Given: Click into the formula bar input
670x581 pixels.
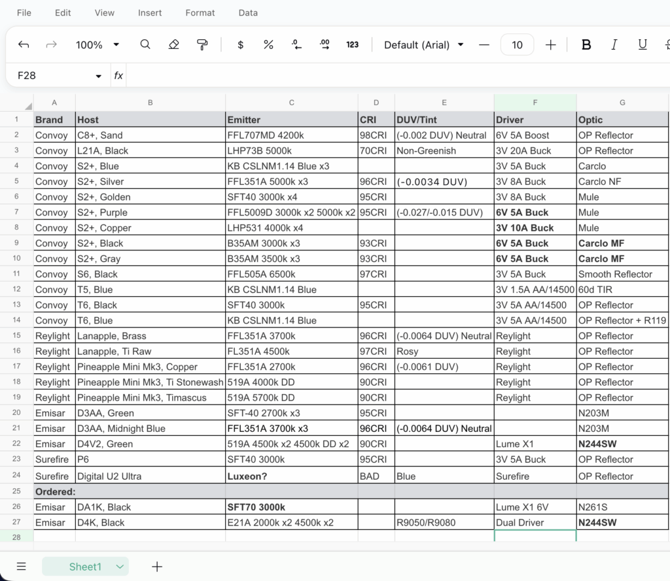Looking at the screenshot, I should (x=397, y=76).
